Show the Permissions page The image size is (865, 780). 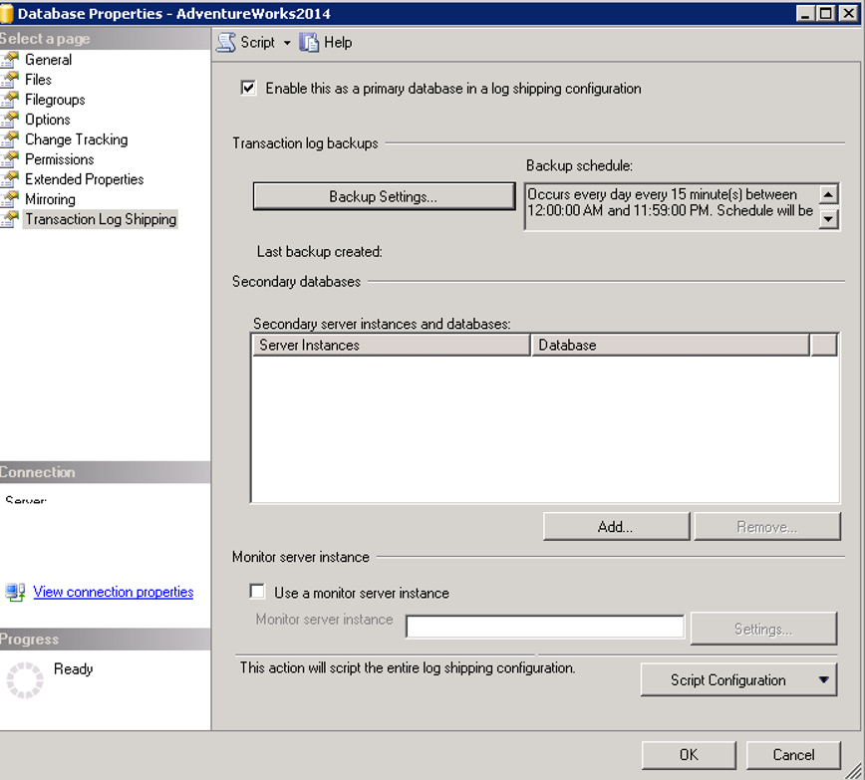(x=60, y=158)
